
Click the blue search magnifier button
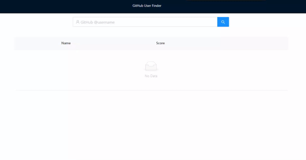pyautogui.click(x=223, y=22)
